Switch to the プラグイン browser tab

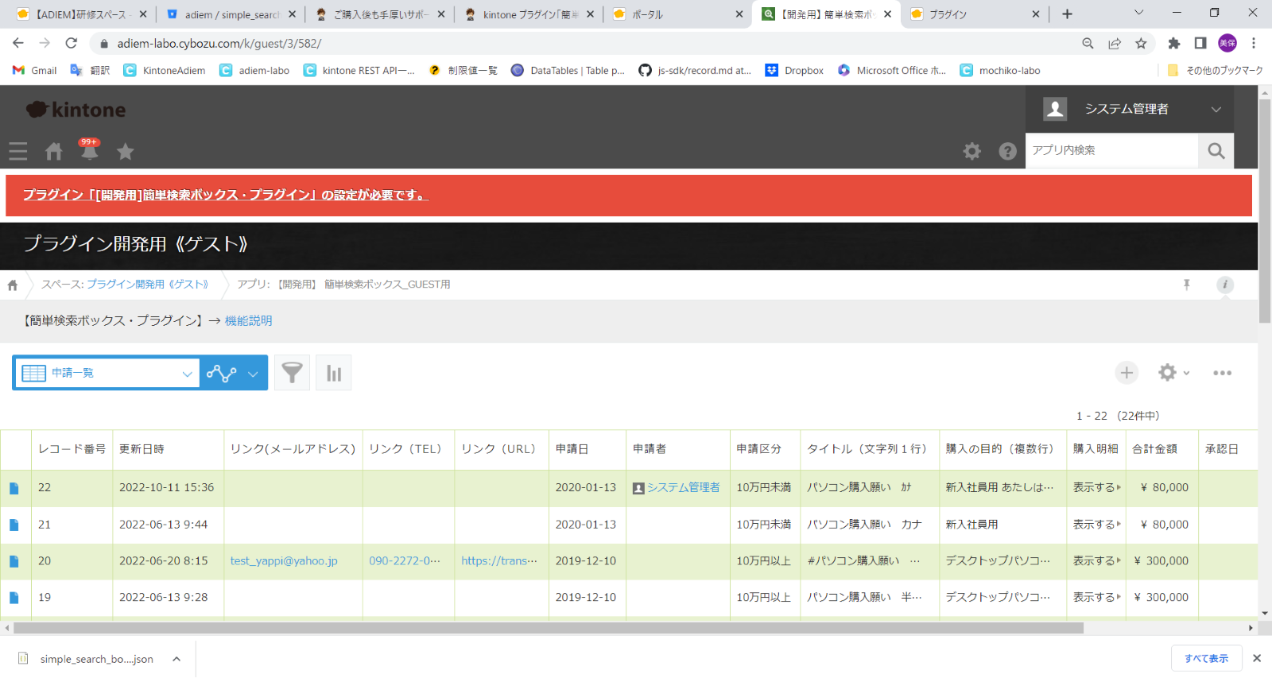(974, 14)
